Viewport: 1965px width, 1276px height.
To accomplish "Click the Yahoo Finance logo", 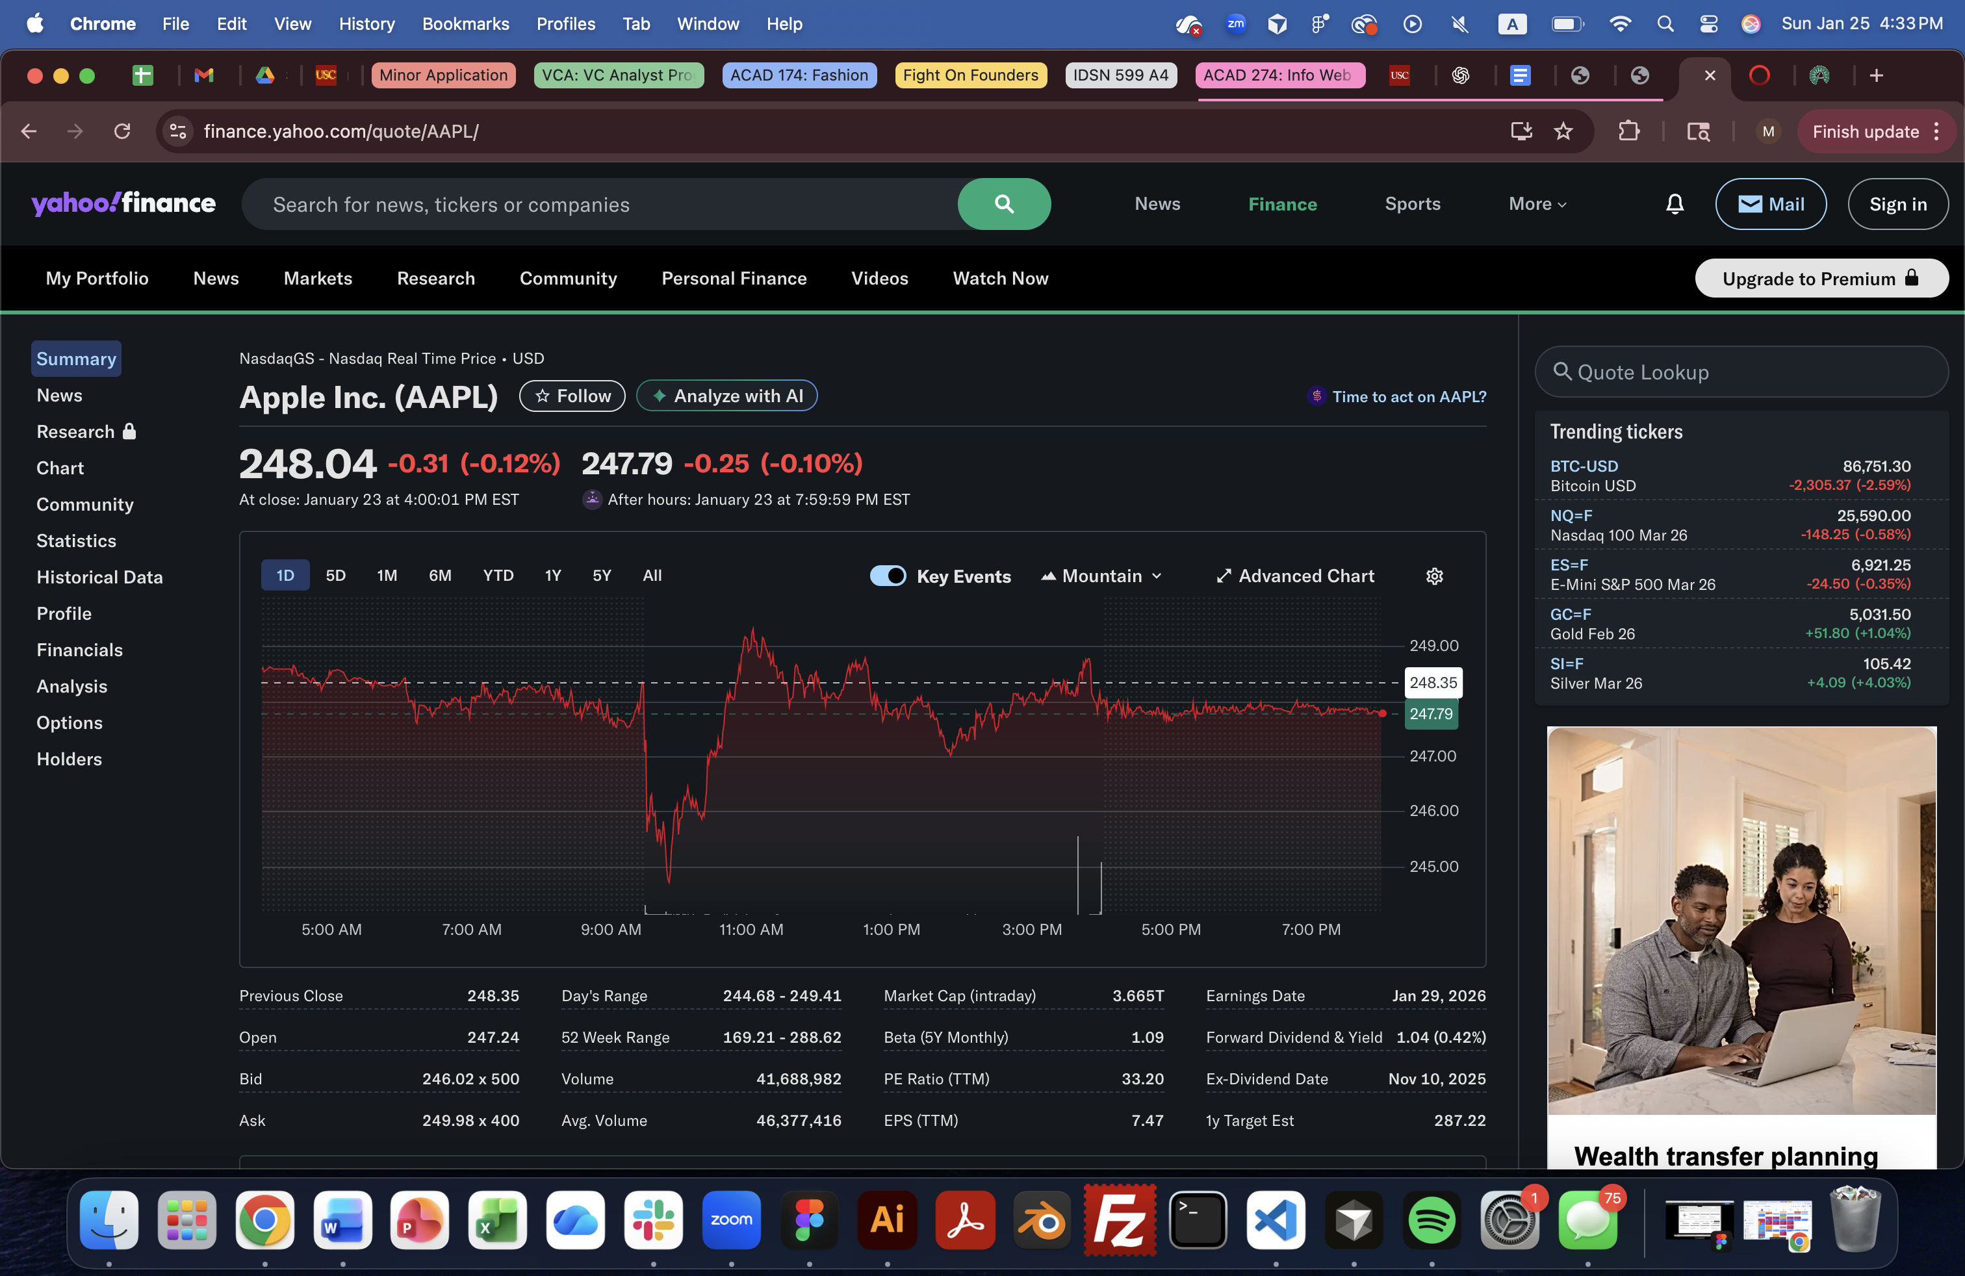I will [x=123, y=203].
